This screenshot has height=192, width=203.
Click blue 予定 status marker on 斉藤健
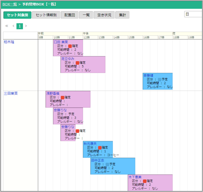point(159,80)
